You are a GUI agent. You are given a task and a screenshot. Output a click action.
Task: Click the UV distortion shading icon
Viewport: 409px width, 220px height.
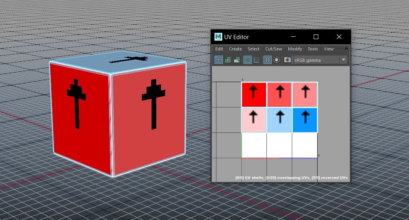237,60
